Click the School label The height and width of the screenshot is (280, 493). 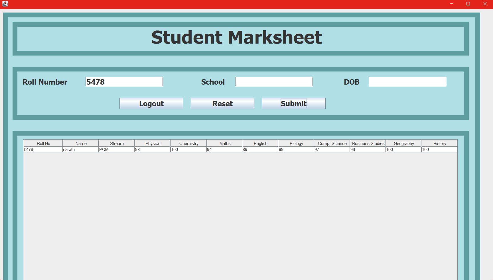(x=213, y=82)
